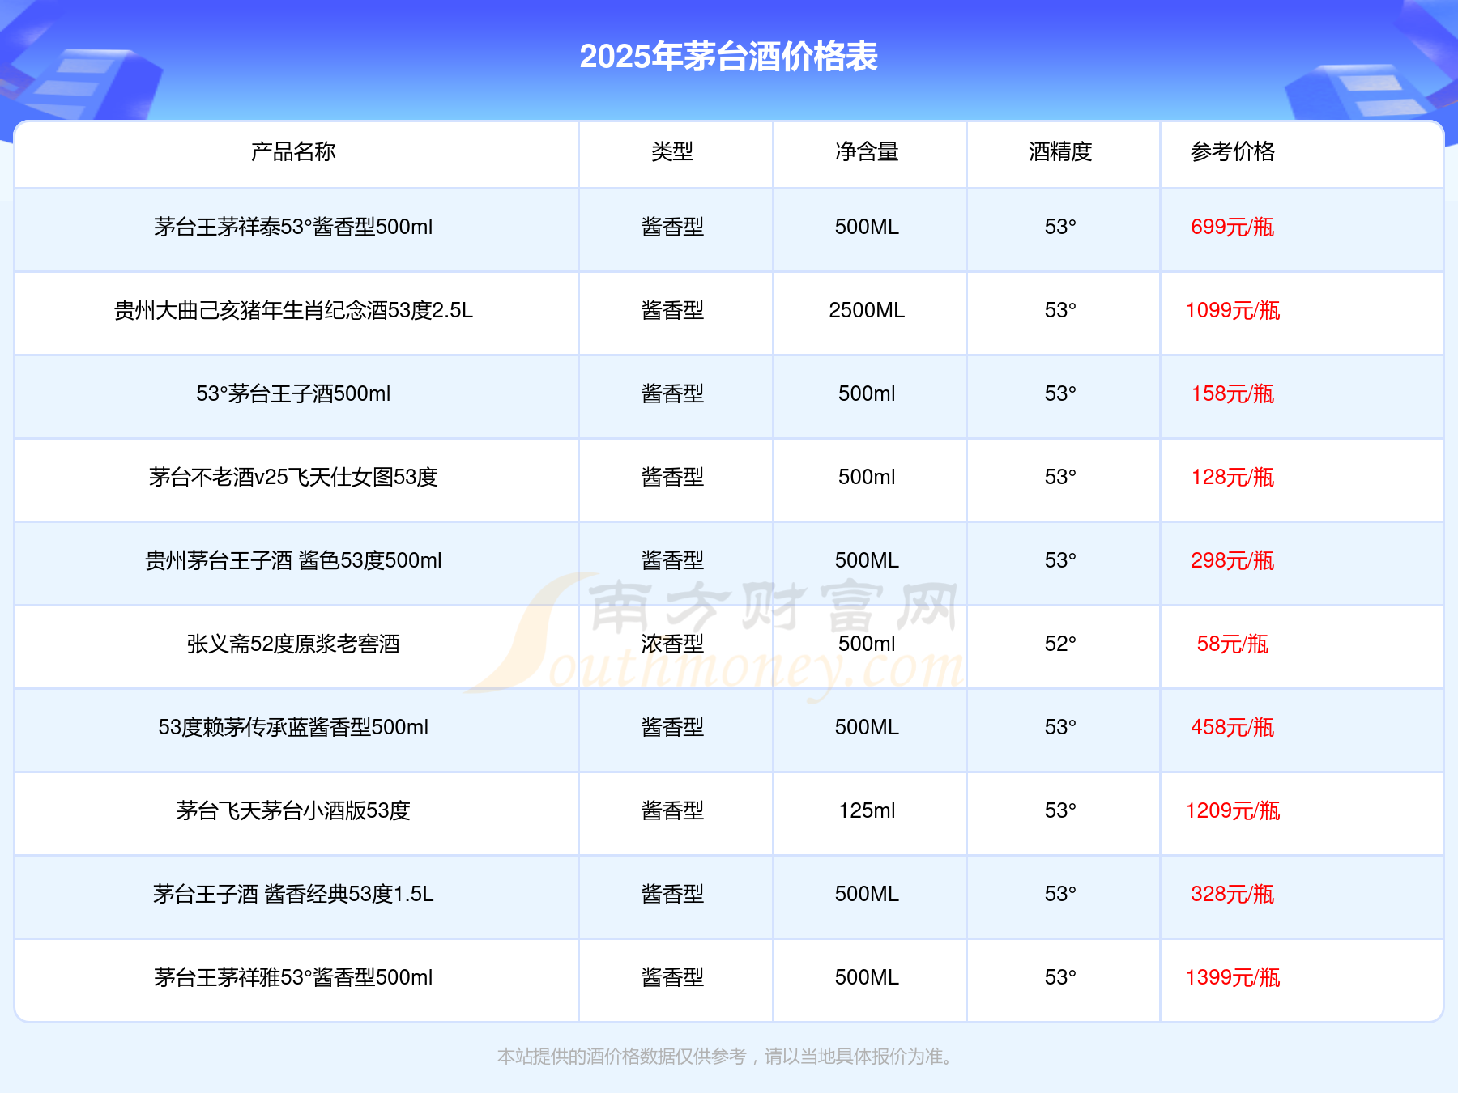Click price 328元/瓶
Image resolution: width=1458 pixels, height=1093 pixels.
(1233, 894)
